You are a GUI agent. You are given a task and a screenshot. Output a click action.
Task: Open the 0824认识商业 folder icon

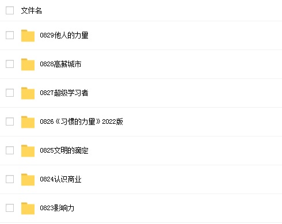click(x=28, y=180)
